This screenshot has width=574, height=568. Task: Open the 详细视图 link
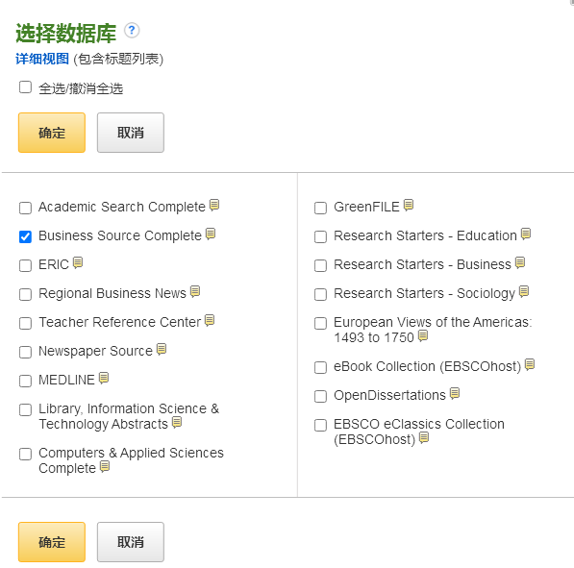click(42, 59)
